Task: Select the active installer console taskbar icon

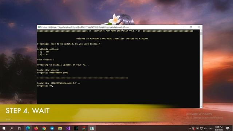Action: [x=92, y=128]
